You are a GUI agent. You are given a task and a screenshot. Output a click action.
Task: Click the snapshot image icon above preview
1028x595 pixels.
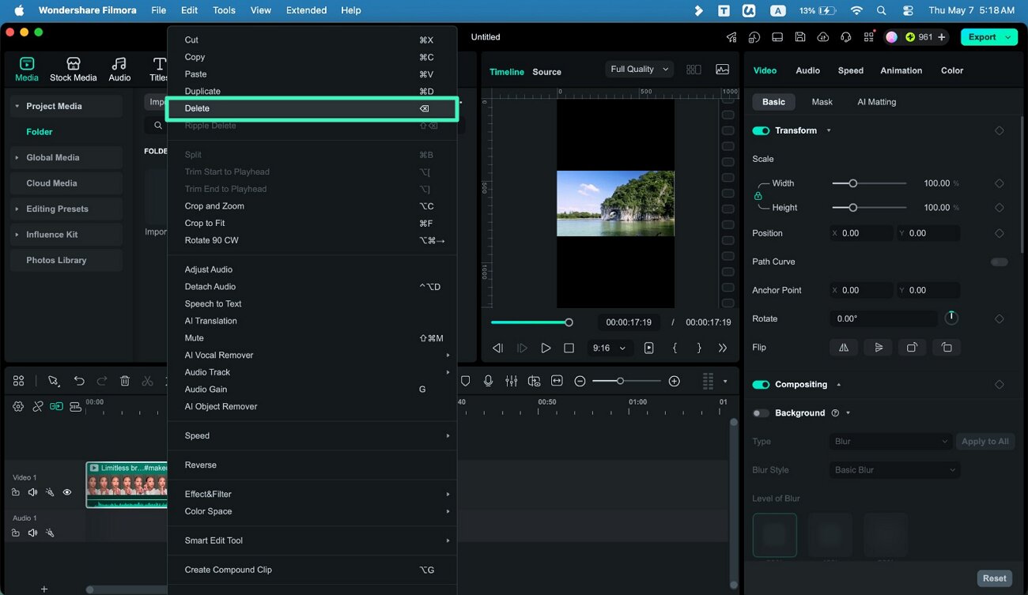[722, 70]
